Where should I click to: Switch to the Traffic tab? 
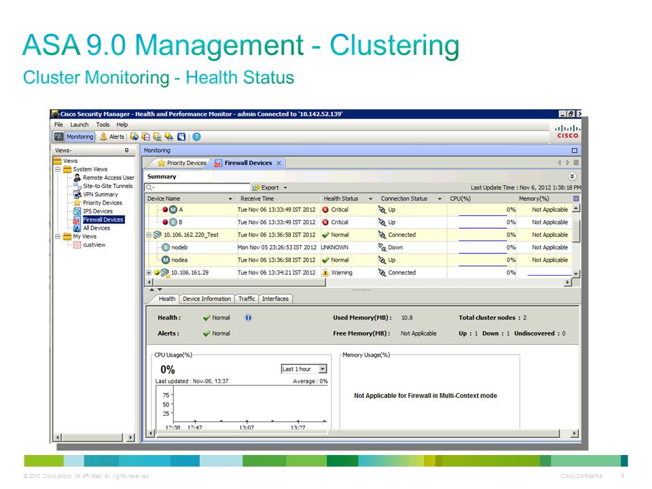247,299
